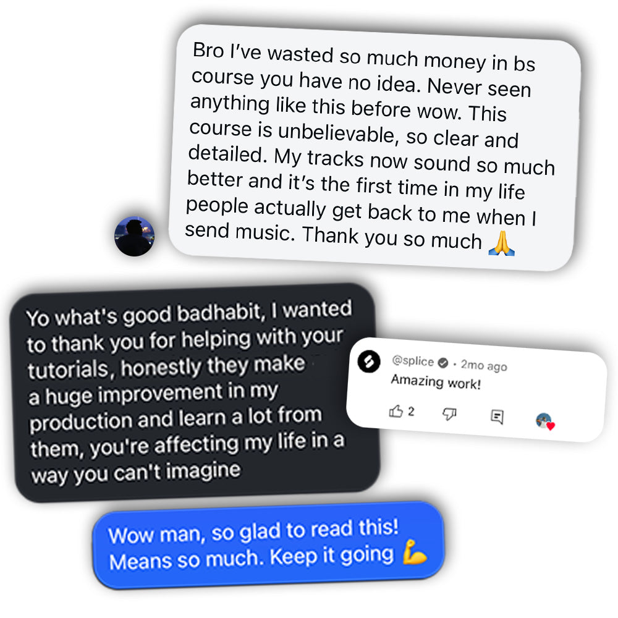The height and width of the screenshot is (618, 618).
Task: Click the praying hands emoji
Action: (x=501, y=243)
